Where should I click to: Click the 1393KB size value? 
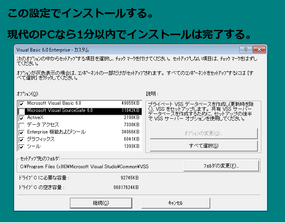coord(132,146)
